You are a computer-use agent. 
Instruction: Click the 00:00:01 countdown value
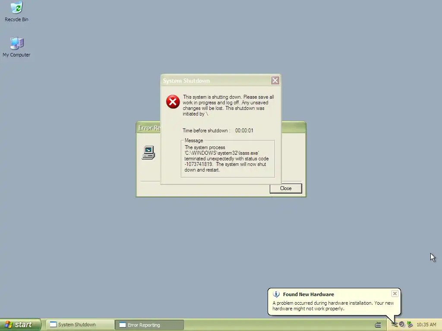(244, 131)
